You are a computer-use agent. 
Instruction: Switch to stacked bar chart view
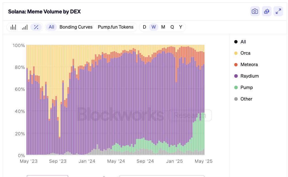coord(25,27)
